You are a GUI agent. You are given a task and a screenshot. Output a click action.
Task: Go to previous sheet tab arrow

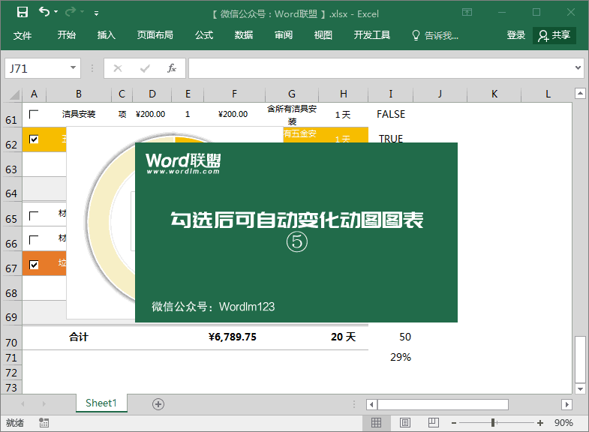pos(23,404)
